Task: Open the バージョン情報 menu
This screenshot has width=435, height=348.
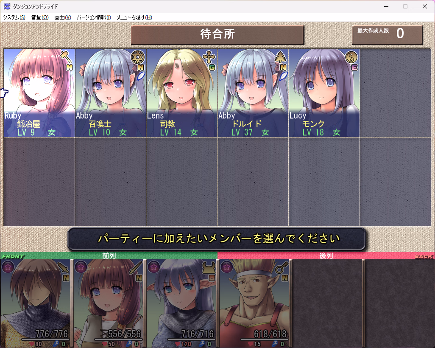Action: coord(93,17)
